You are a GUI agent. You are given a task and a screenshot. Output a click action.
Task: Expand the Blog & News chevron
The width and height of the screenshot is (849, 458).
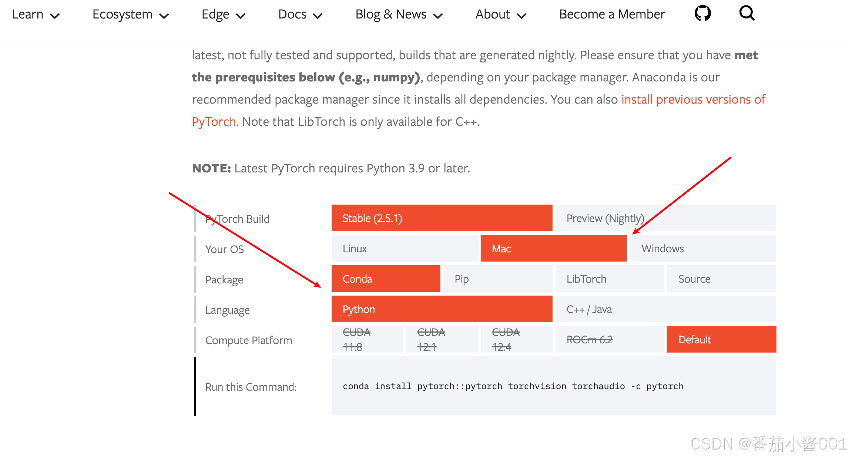coord(438,16)
